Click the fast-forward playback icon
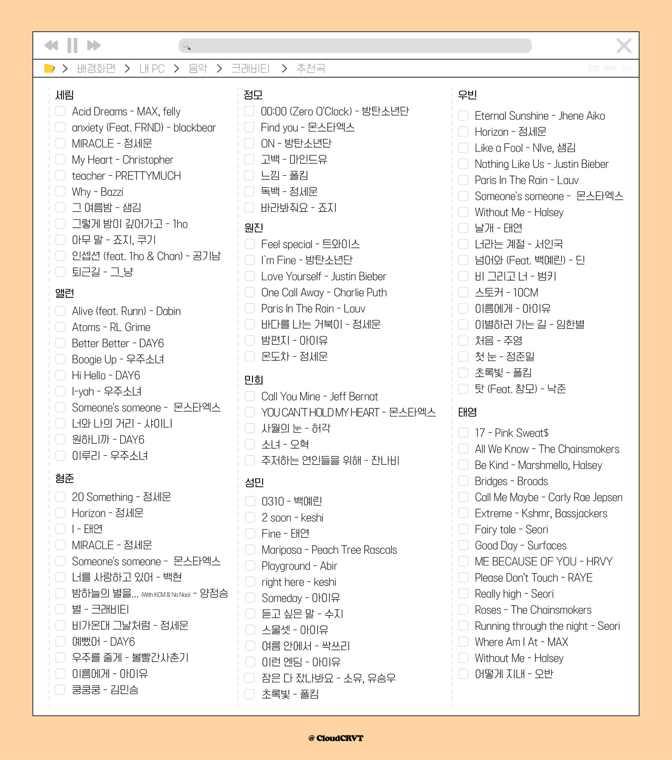The width and height of the screenshot is (672, 760). point(93,46)
